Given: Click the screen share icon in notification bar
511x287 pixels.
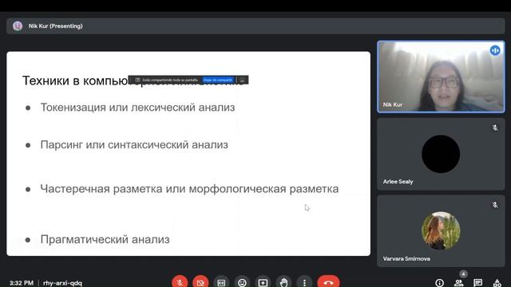Looking at the screenshot, I should (x=137, y=80).
